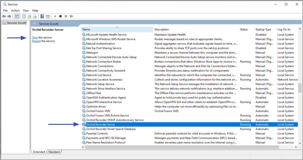The width and height of the screenshot is (303, 160).
Task: Select Orchid Fusion VMS Rclone Service row
Action: [x=189, y=115]
